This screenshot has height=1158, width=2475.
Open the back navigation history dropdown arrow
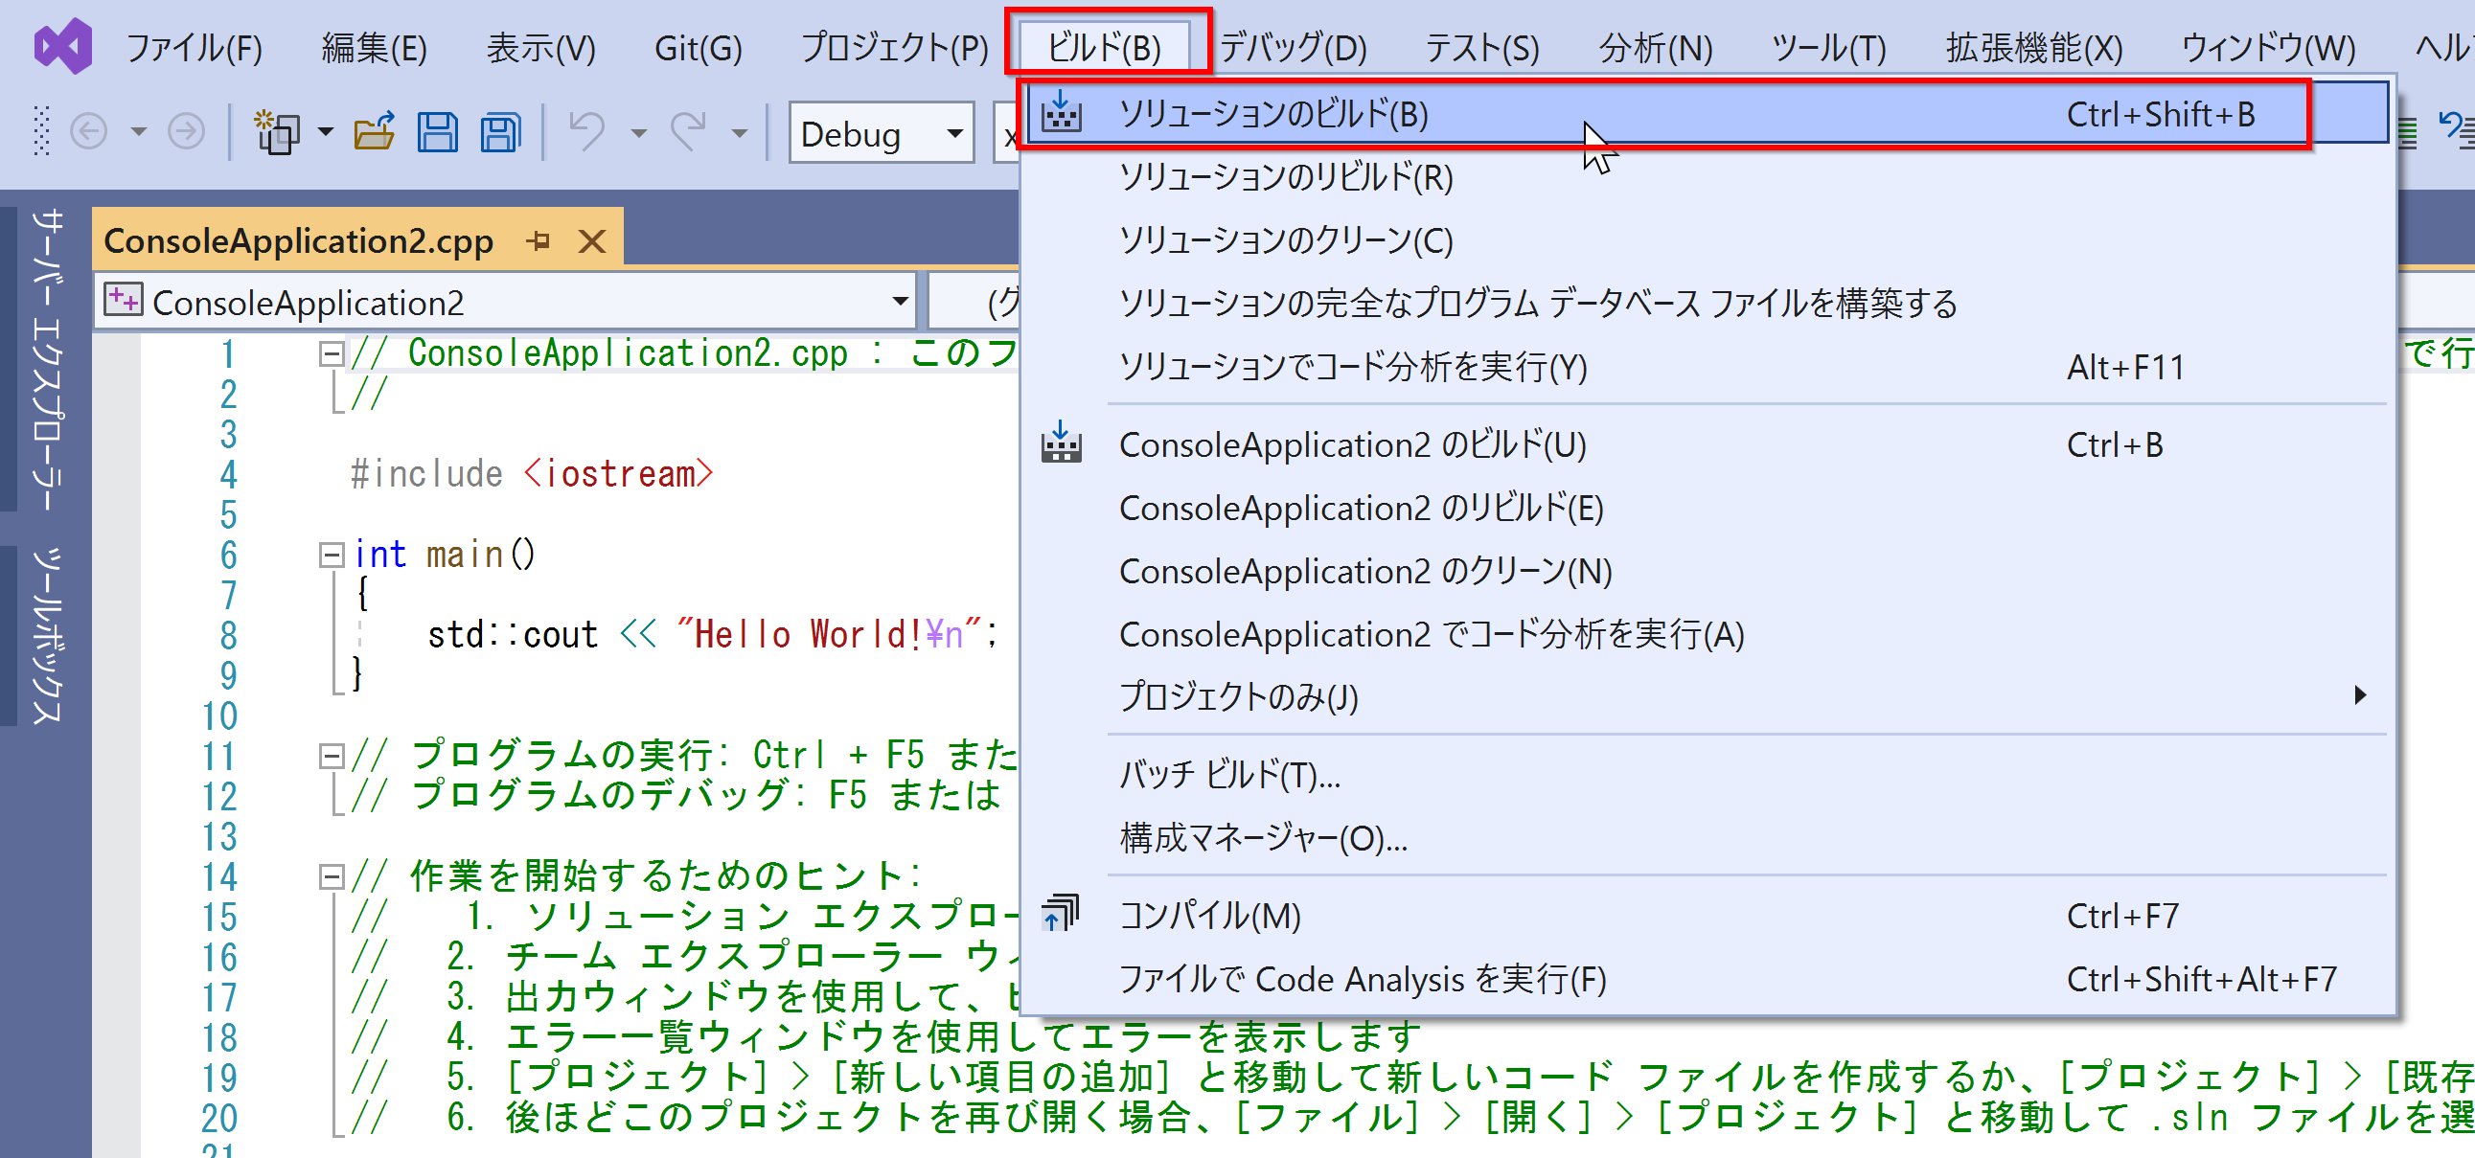point(138,131)
